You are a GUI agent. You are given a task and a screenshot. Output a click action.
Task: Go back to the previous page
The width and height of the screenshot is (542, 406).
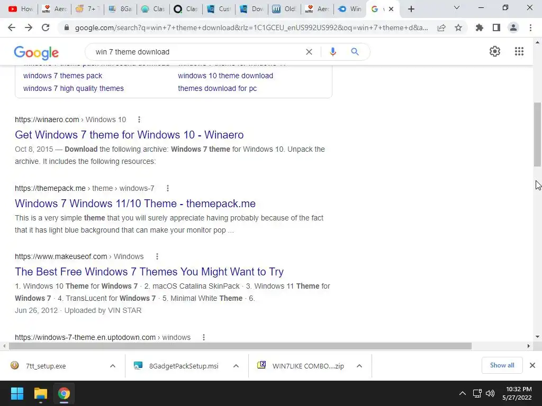pos(12,27)
